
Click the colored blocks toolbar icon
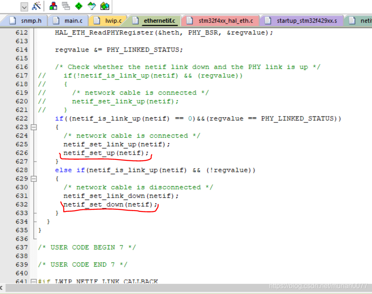[53, 6]
